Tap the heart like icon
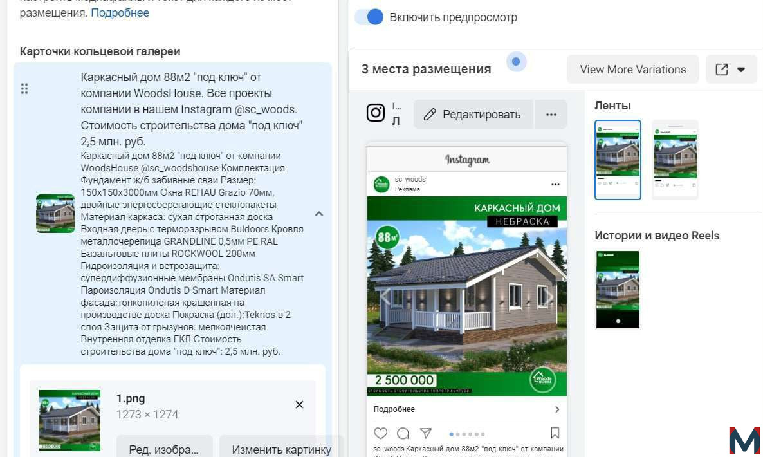 pyautogui.click(x=380, y=433)
